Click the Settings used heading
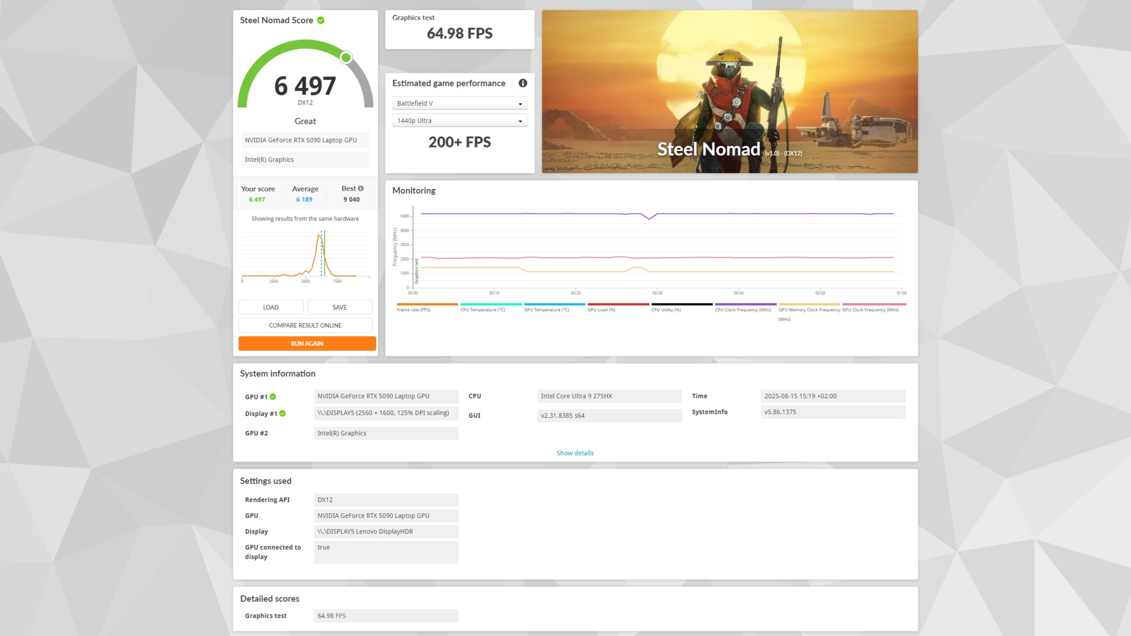The height and width of the screenshot is (636, 1131). tap(265, 481)
